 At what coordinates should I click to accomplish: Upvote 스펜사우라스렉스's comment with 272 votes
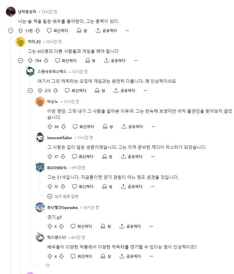click(x=40, y=91)
